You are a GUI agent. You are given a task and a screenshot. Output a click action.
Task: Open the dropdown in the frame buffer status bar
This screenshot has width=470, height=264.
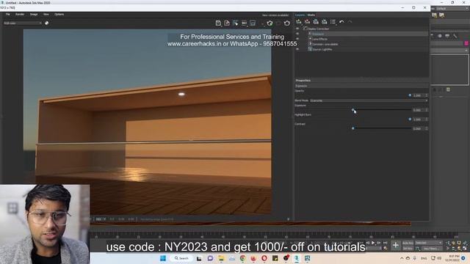tap(101, 219)
